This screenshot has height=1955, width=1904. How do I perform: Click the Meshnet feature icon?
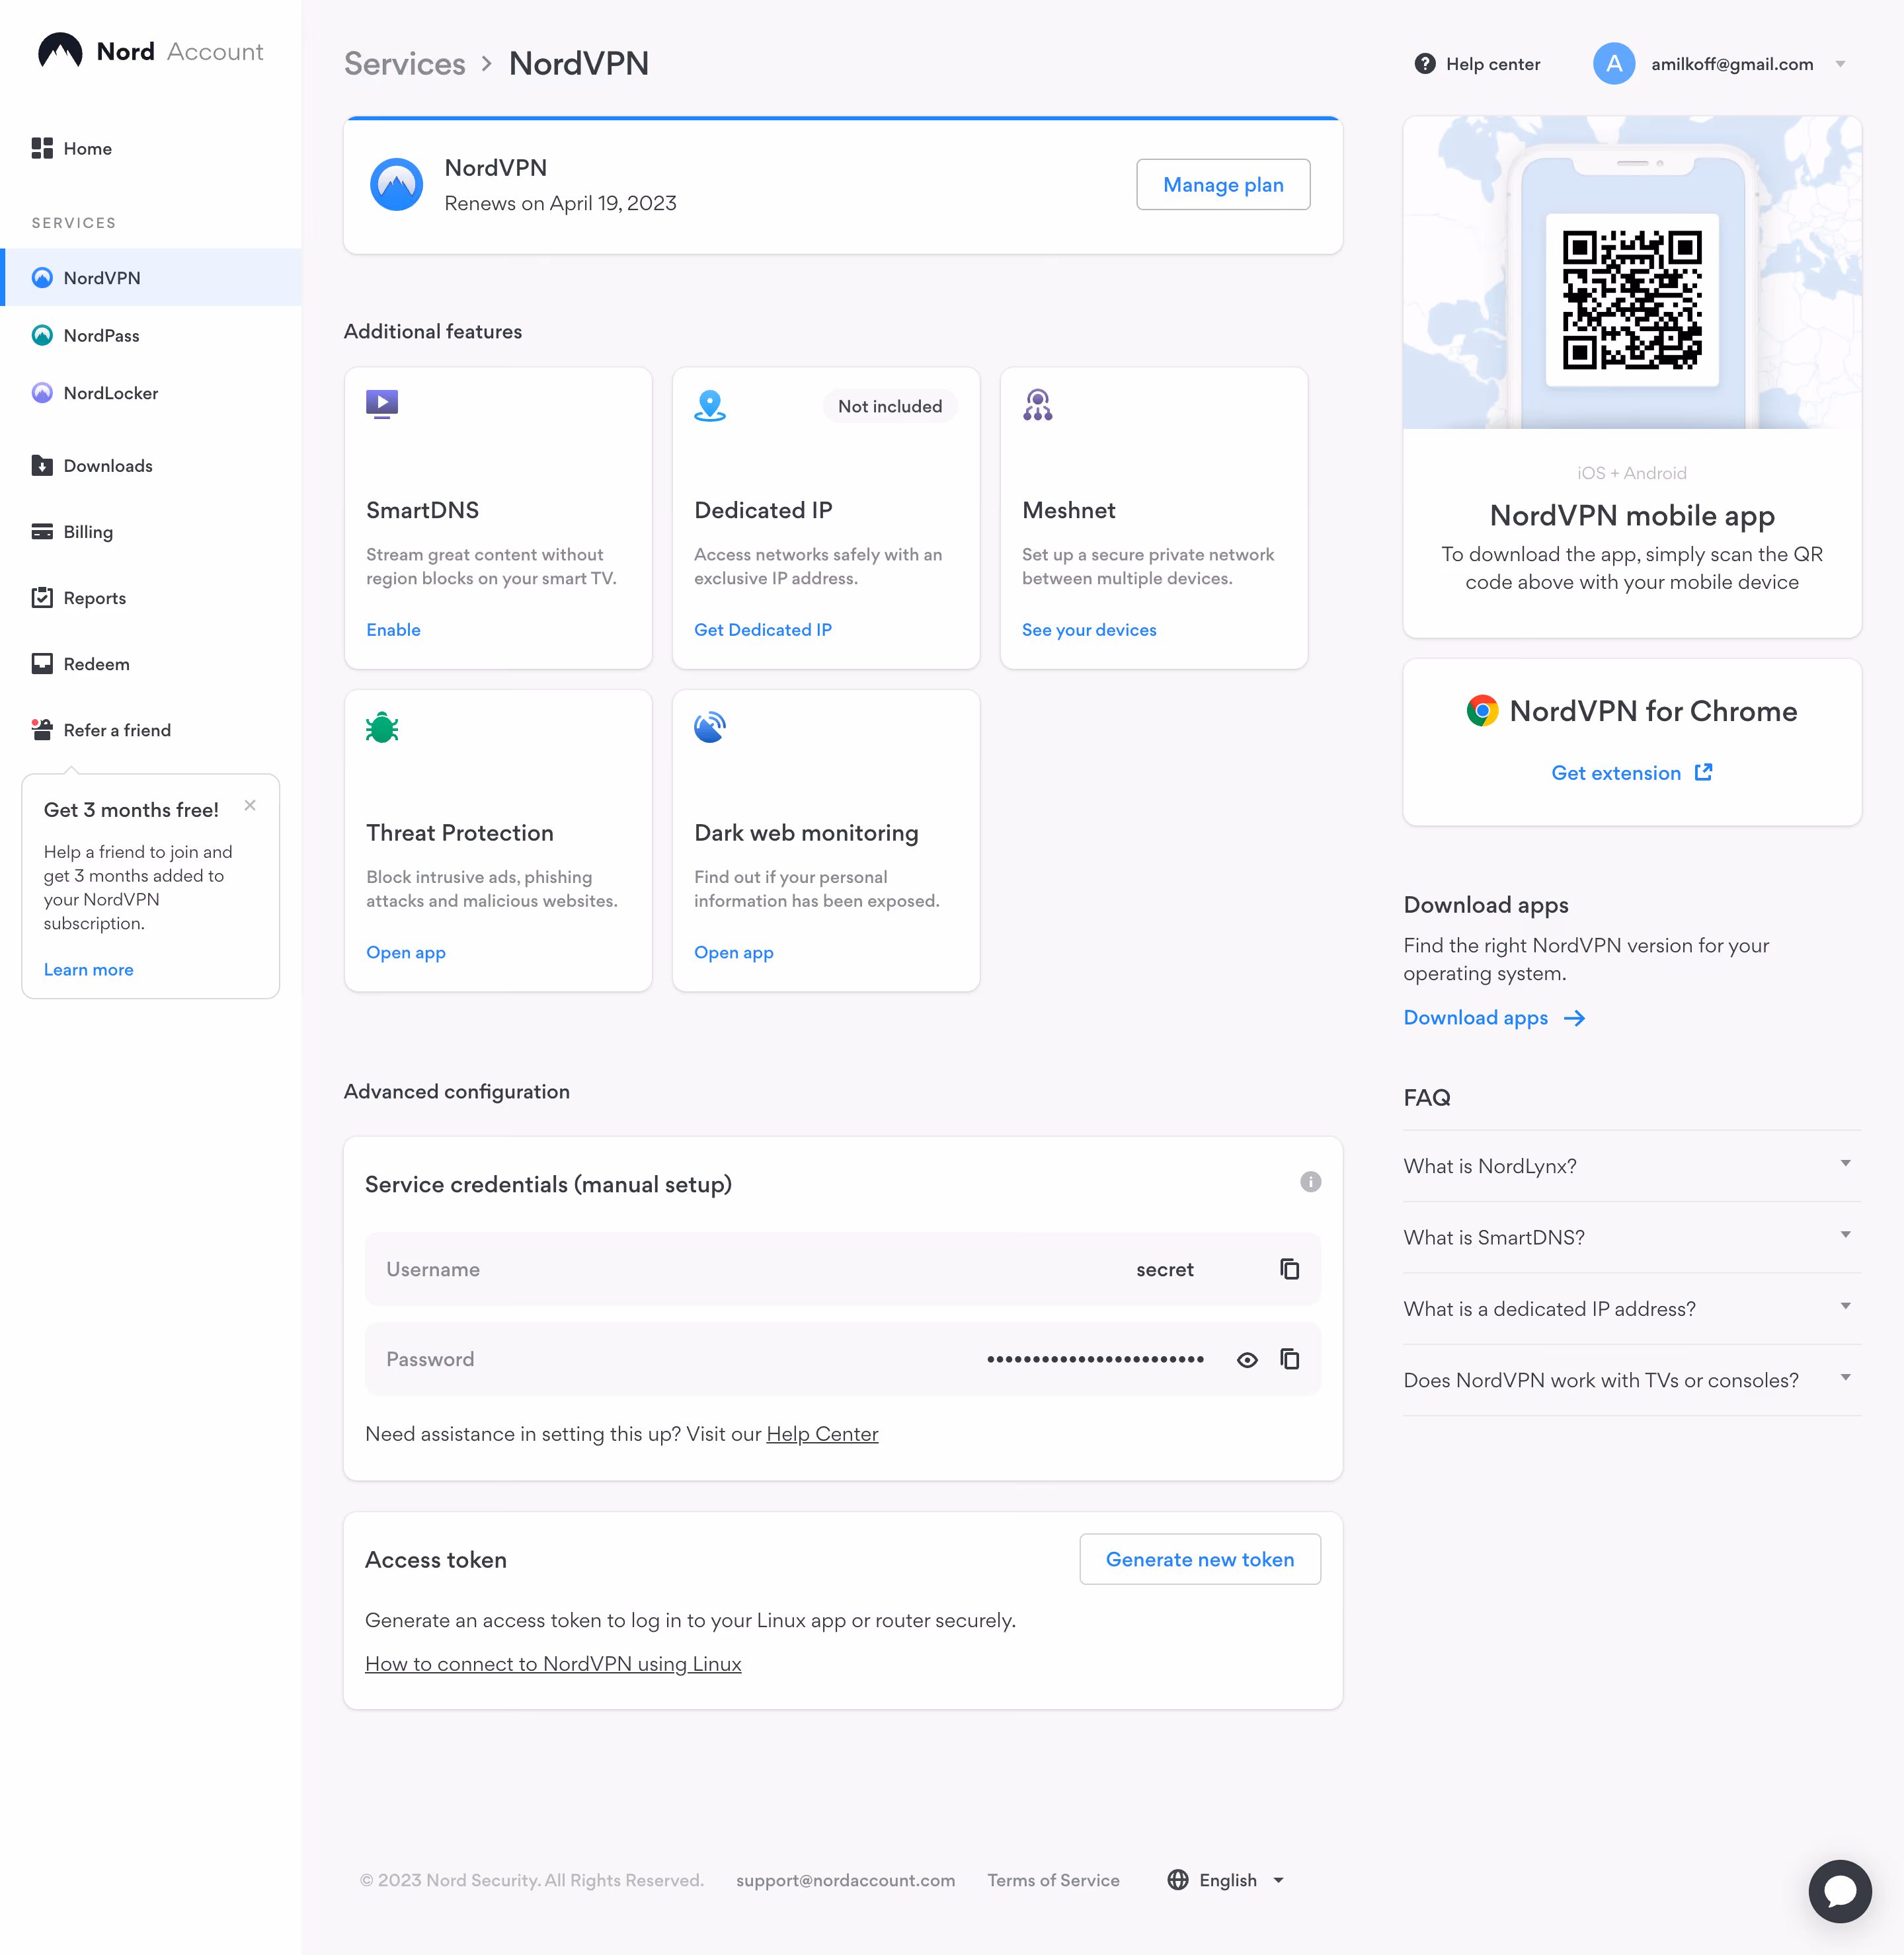(x=1038, y=404)
